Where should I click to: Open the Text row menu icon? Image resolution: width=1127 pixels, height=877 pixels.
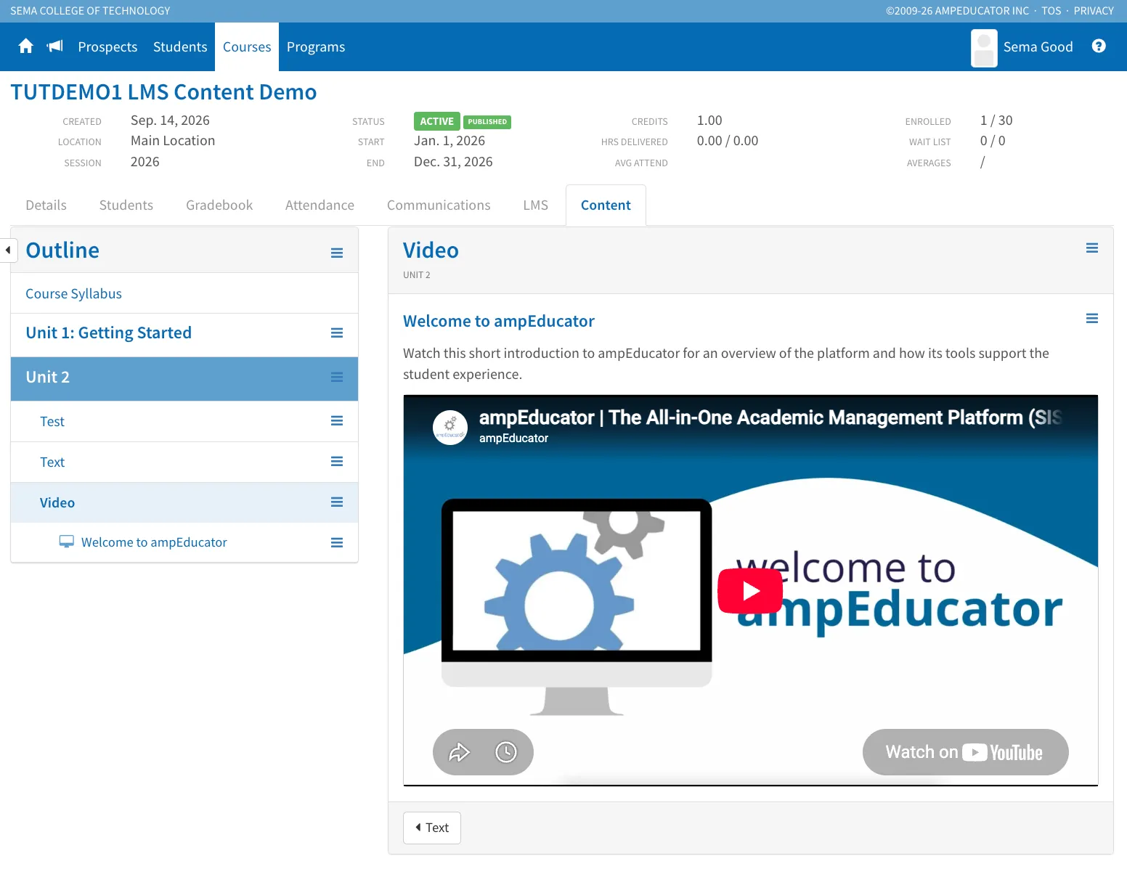pos(337,462)
